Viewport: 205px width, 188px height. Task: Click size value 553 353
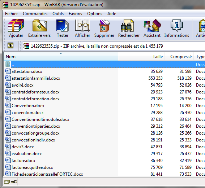155,78
